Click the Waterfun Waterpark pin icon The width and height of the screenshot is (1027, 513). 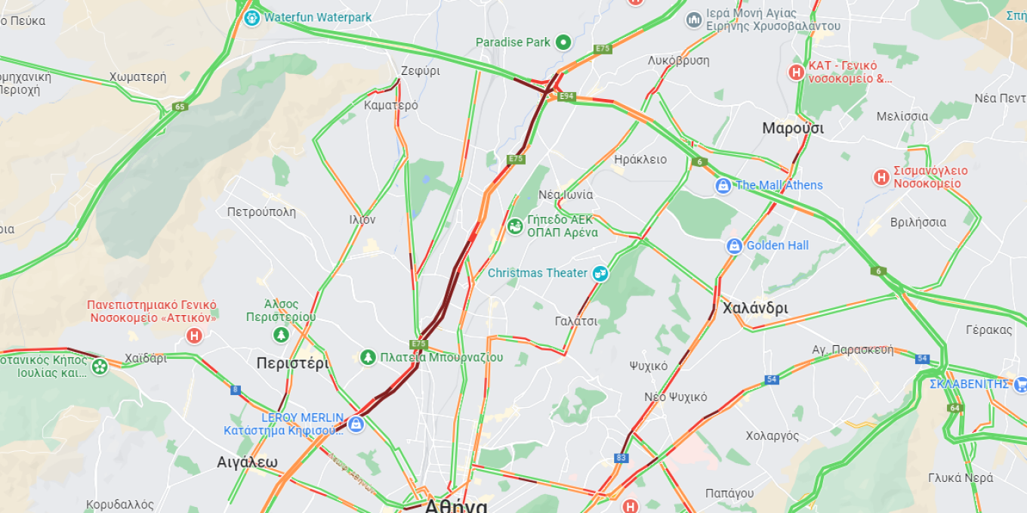pos(252,17)
